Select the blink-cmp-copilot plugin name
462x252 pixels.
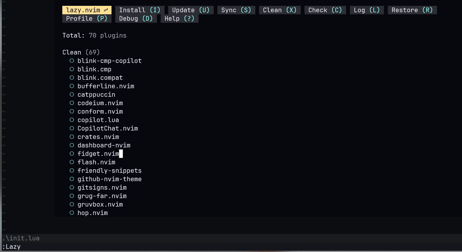(x=109, y=61)
